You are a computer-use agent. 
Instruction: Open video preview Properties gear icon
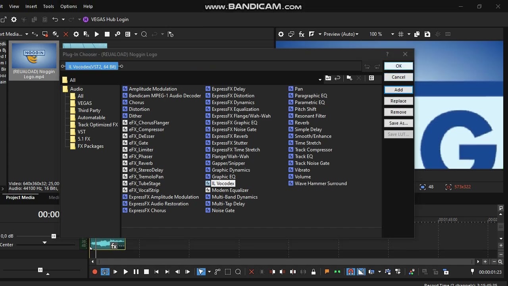[281, 34]
